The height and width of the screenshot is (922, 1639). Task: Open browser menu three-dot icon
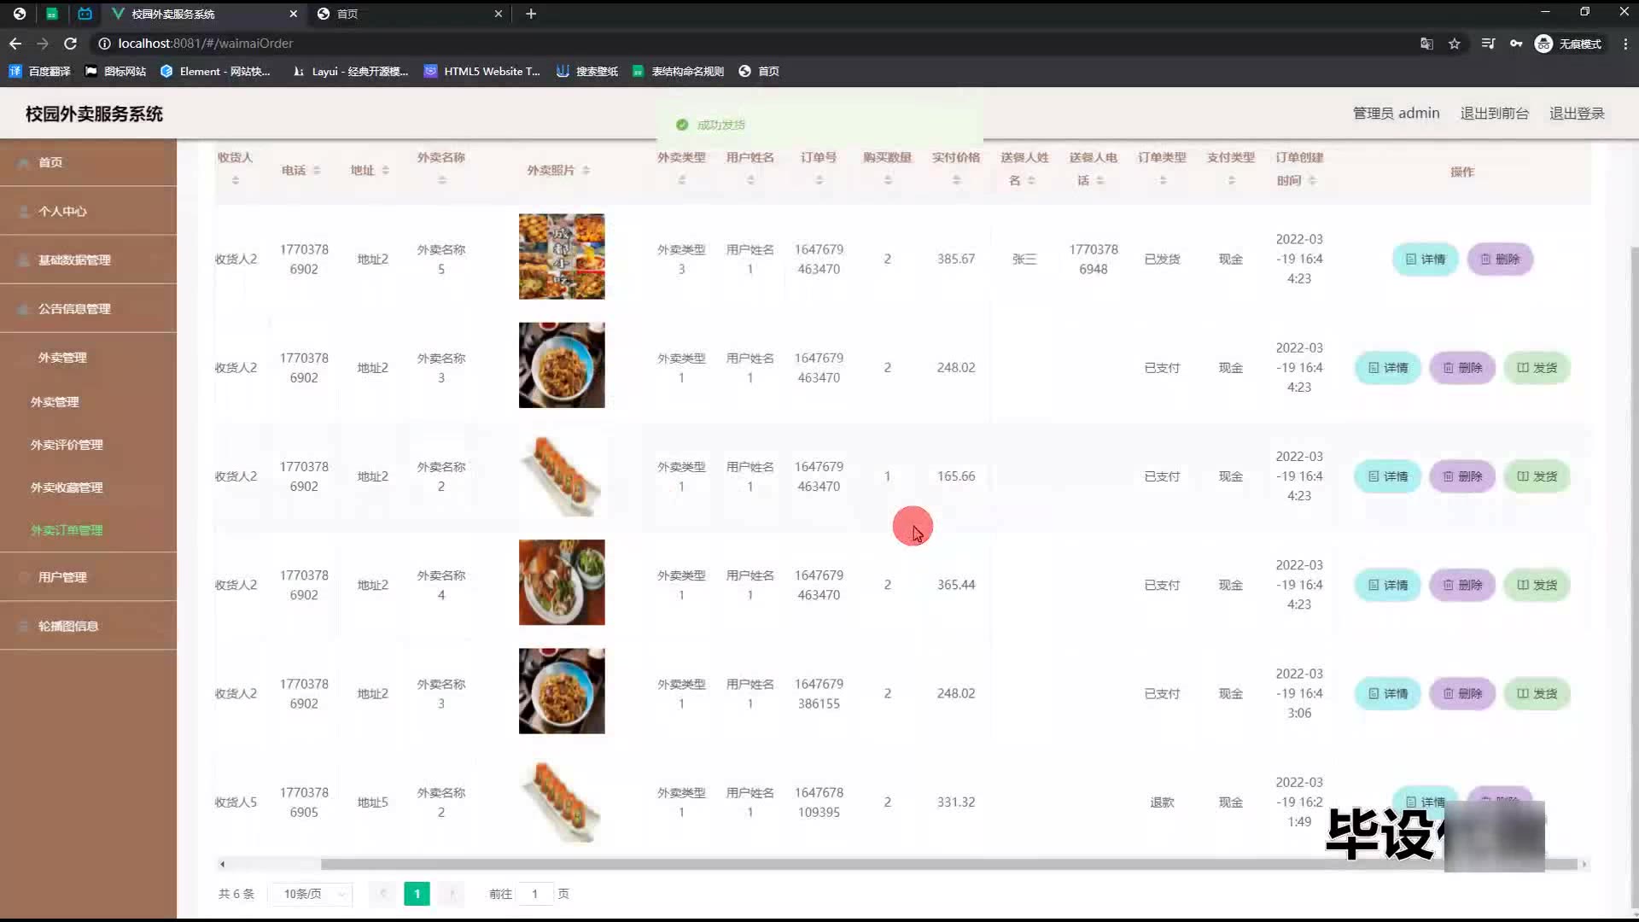click(1625, 44)
